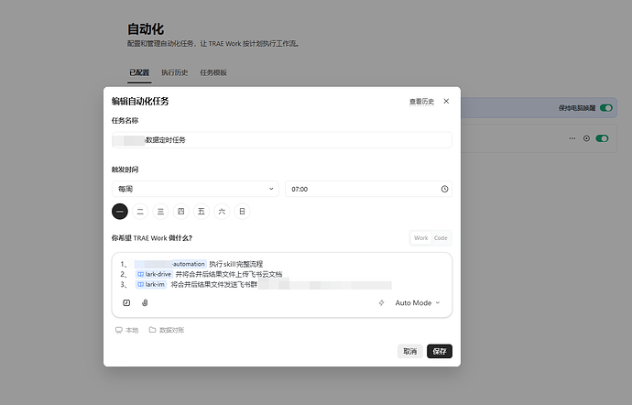Toggle the task enable switch in the list row

(602, 138)
